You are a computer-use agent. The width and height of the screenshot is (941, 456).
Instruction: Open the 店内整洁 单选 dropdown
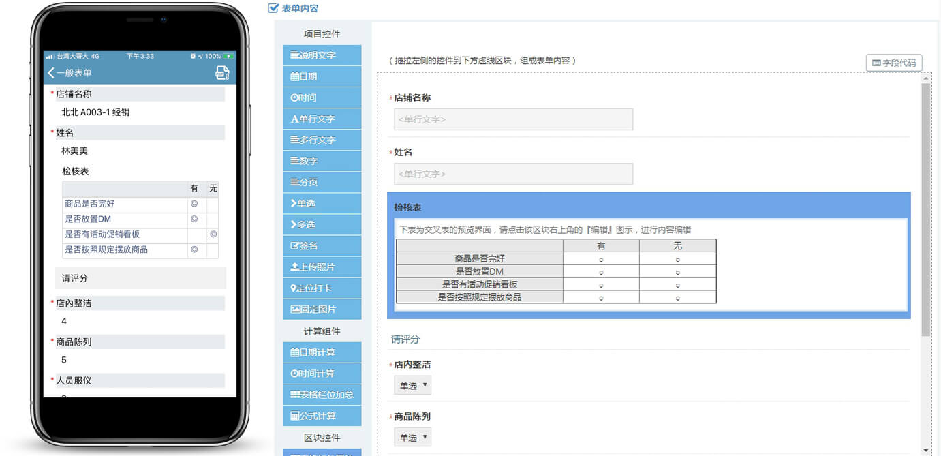(x=412, y=384)
